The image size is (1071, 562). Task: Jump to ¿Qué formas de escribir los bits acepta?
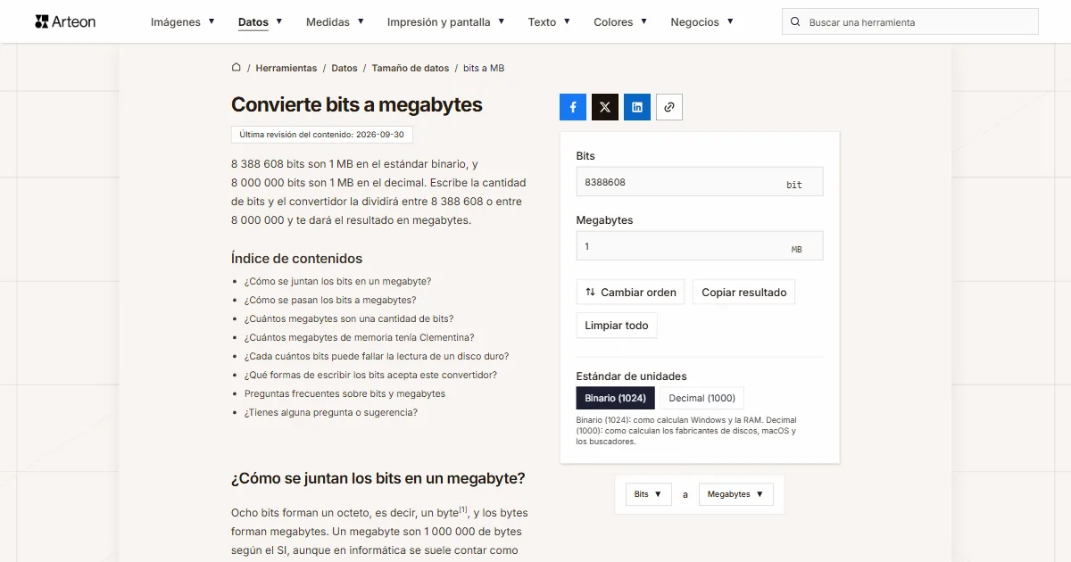coord(370,375)
